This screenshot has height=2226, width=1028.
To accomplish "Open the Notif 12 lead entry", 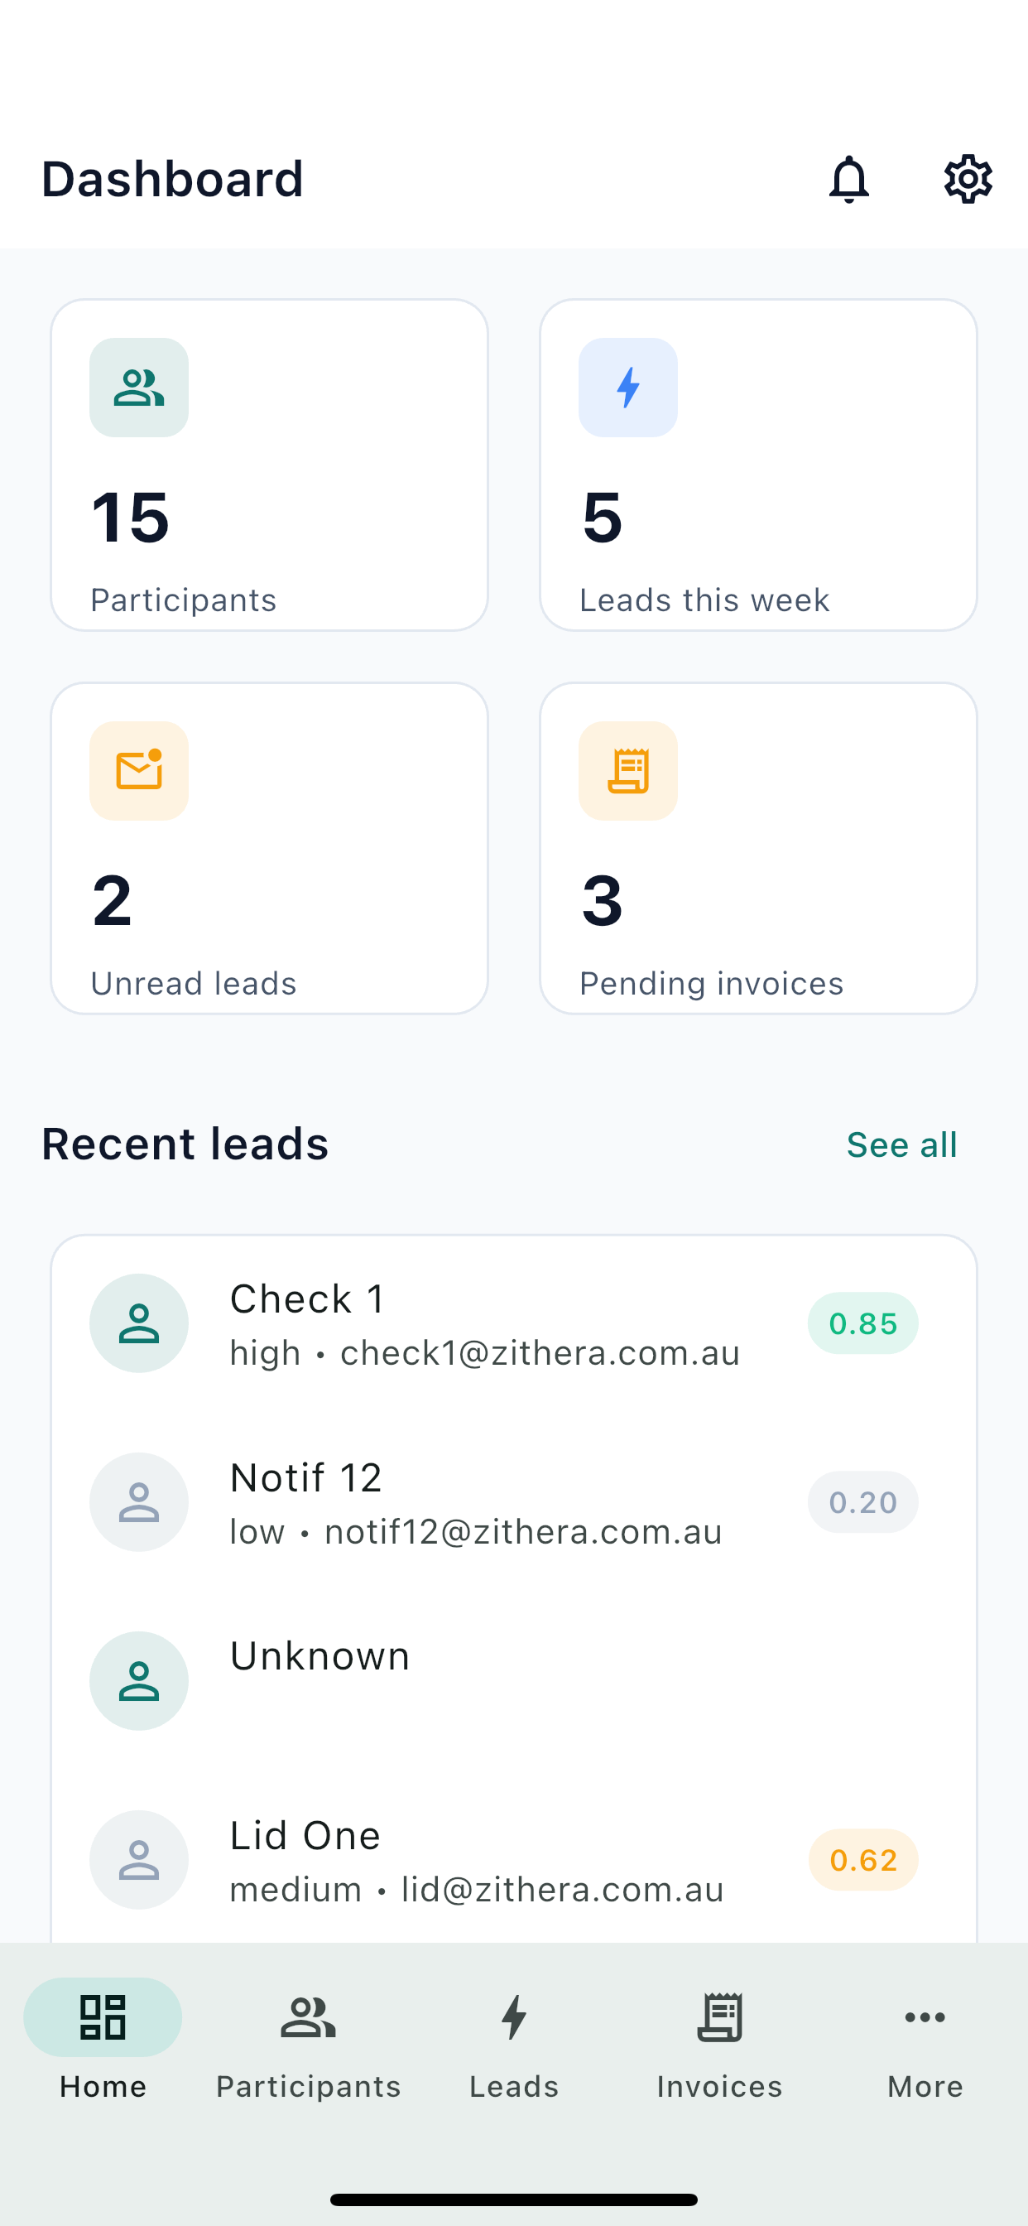I will coord(514,1502).
